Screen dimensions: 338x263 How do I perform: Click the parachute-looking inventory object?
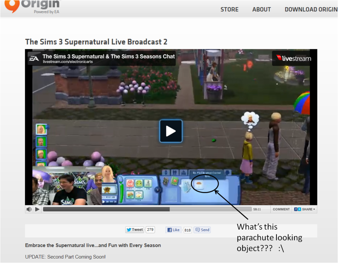[x=199, y=184]
